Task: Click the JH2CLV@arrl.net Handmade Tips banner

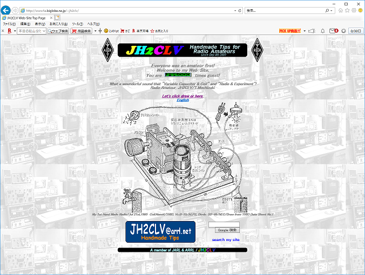Action: click(x=160, y=231)
